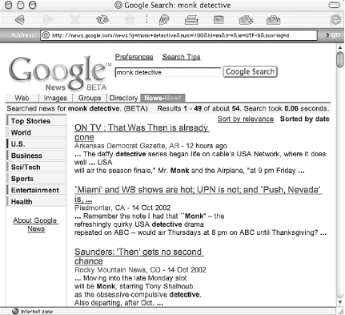The width and height of the screenshot is (345, 315).
Task: Click the vertical scrollbar down arrow
Action: [340, 302]
